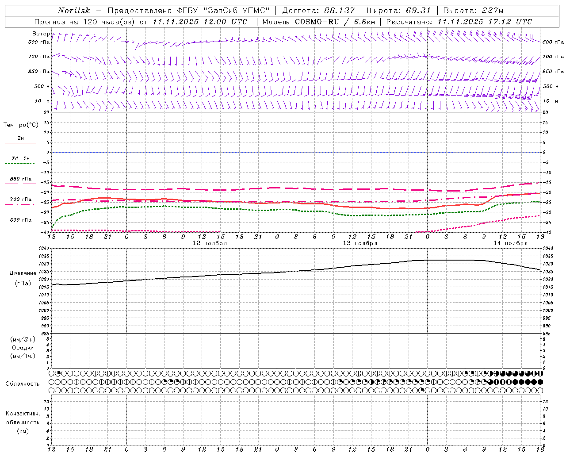Screen dimensions: 566x453
Task: Click the 850 гПа temperature legend entry
Action: (x=20, y=179)
